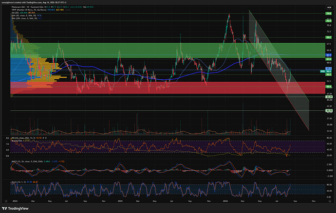Click the round icon left of the time axis
Screen dimensions: 336x213
point(6,201)
